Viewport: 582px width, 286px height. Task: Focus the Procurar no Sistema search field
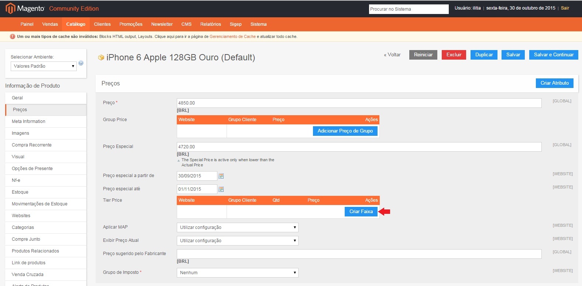point(409,9)
